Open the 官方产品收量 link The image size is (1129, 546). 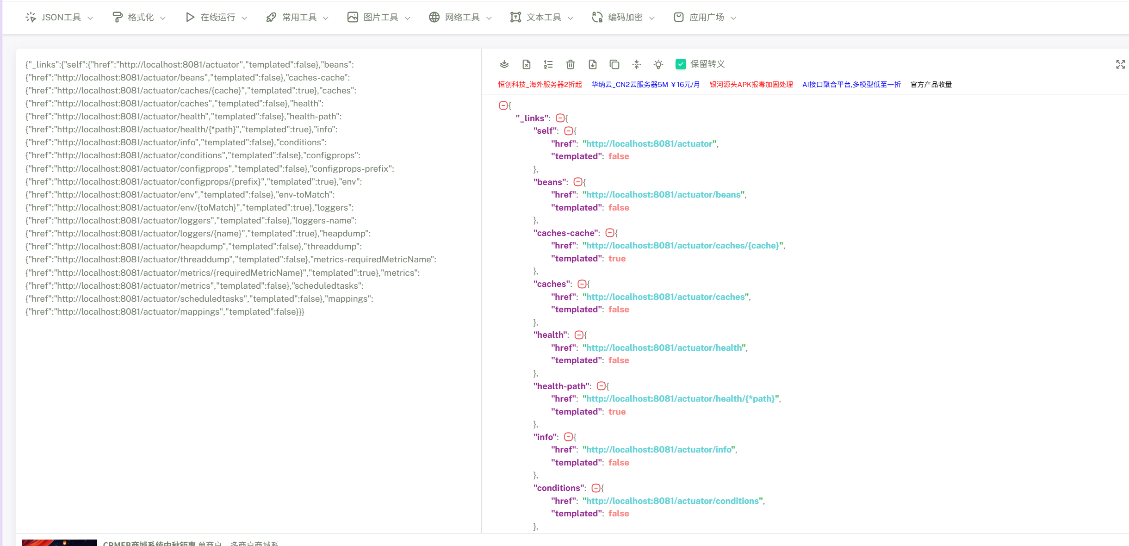(930, 84)
